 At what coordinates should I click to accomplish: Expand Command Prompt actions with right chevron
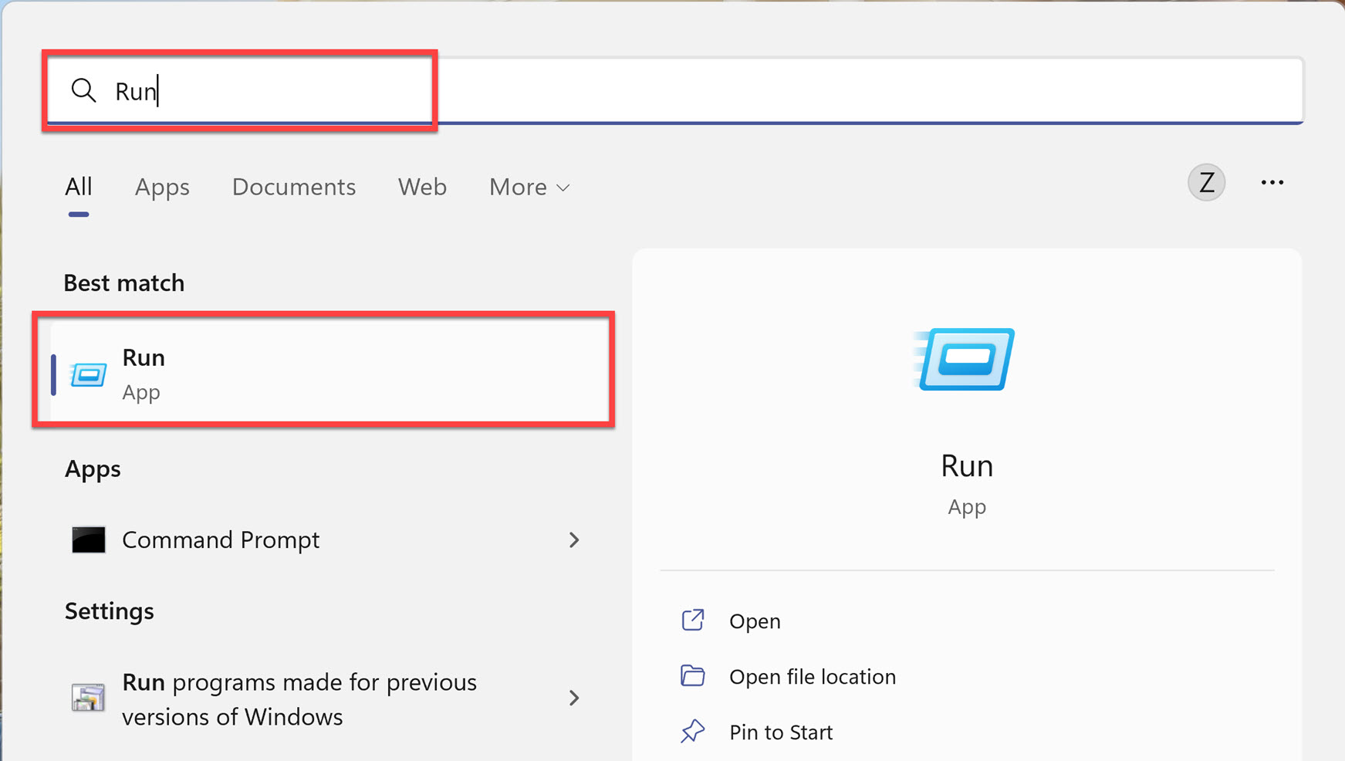[574, 539]
